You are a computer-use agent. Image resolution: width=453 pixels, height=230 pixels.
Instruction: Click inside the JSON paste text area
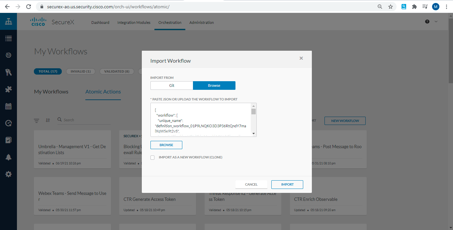(201, 120)
